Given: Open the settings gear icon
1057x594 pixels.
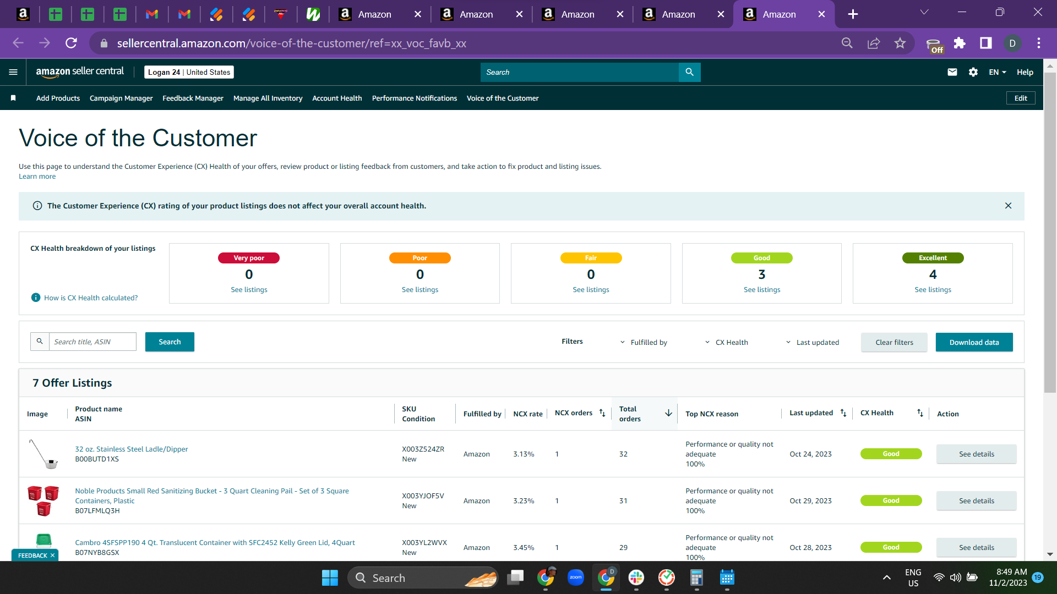Looking at the screenshot, I should pos(973,72).
